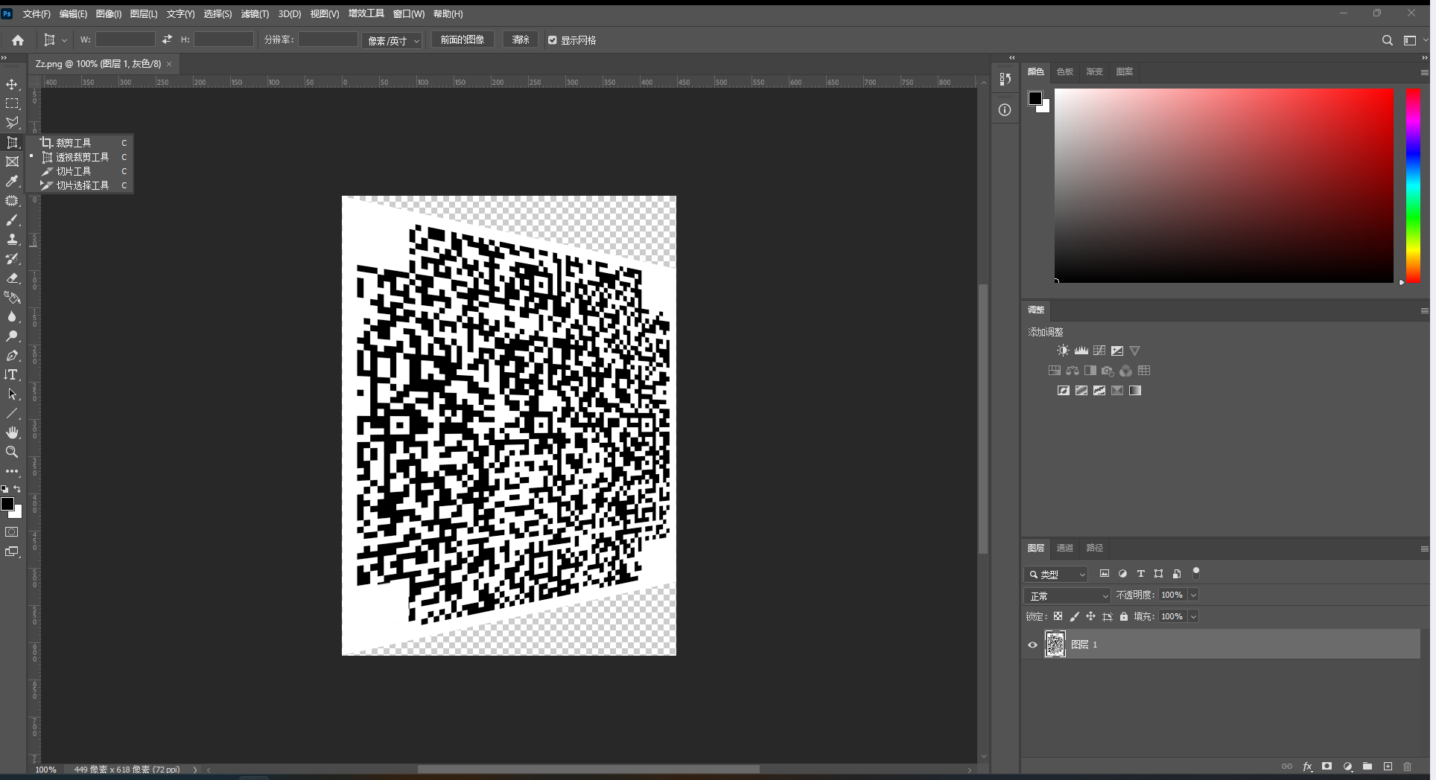Click the 清除 button
The height and width of the screenshot is (780, 1436).
(x=521, y=39)
